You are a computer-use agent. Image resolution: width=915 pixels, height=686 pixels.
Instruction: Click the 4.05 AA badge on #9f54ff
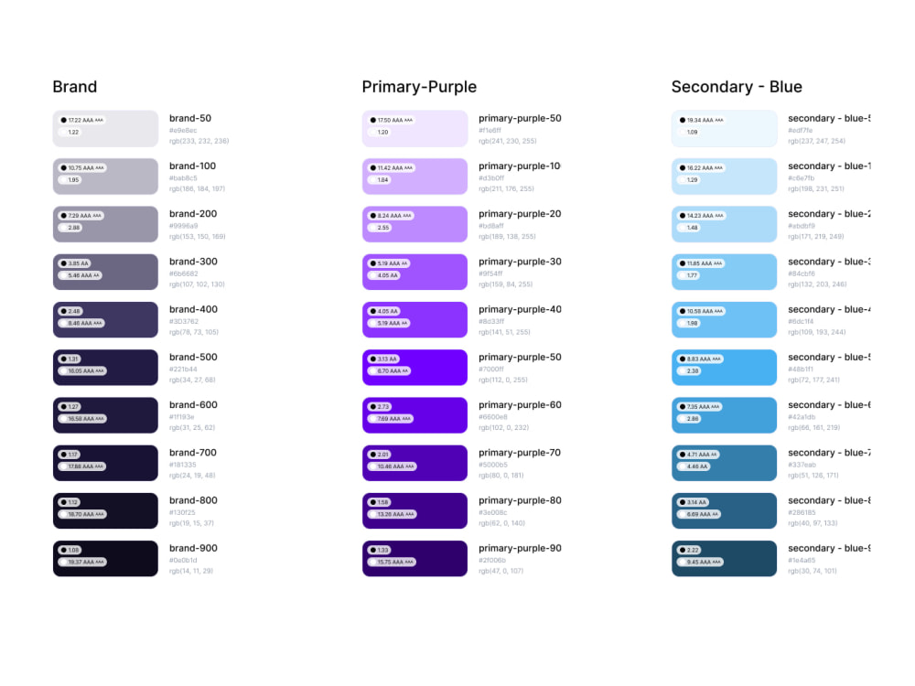(383, 275)
